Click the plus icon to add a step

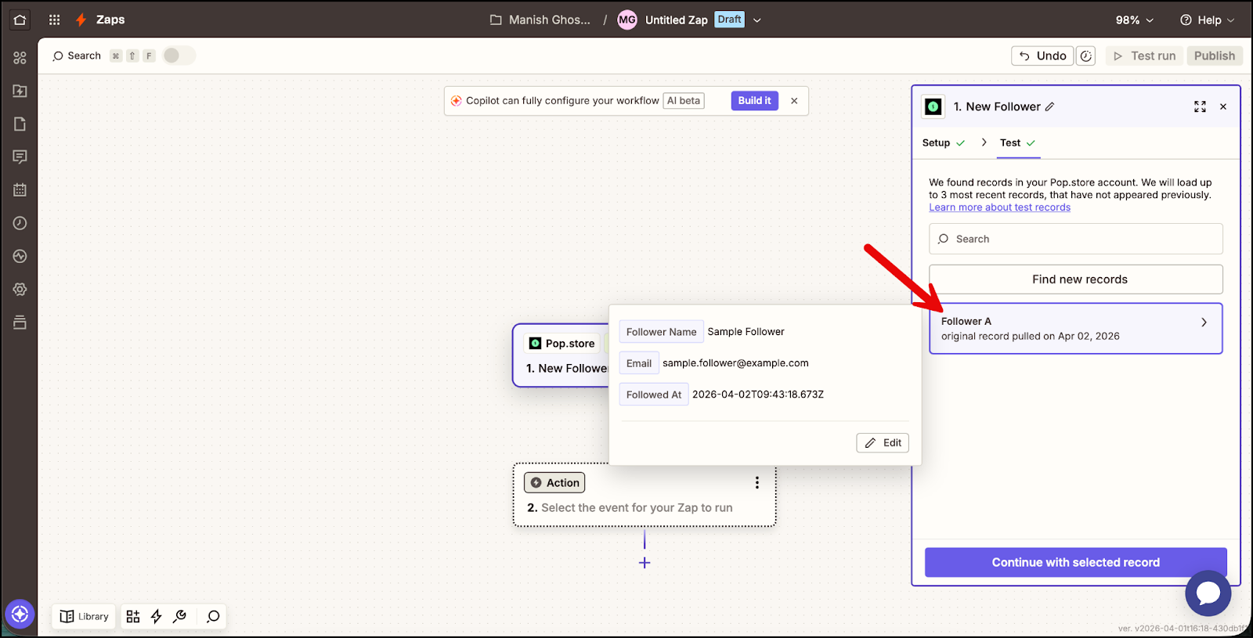click(x=645, y=563)
